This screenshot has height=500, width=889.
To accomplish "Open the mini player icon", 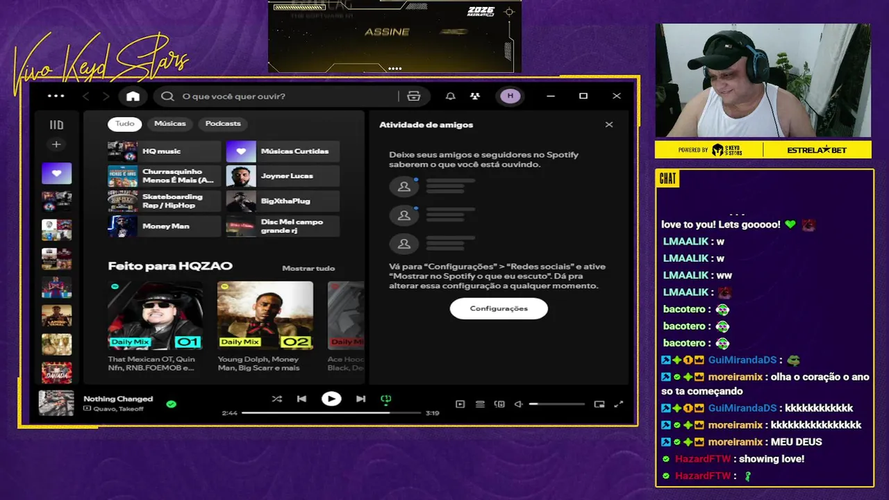I will pyautogui.click(x=599, y=404).
